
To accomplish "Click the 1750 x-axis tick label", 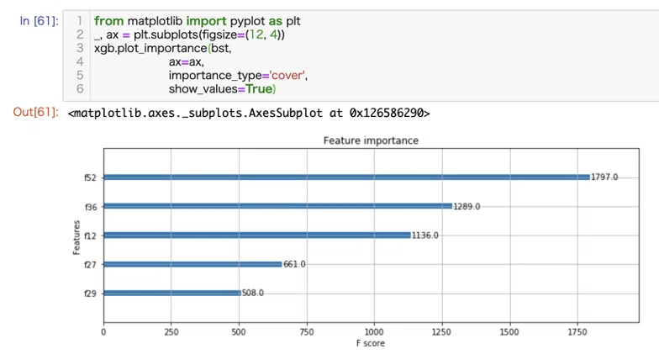I will point(577,332).
